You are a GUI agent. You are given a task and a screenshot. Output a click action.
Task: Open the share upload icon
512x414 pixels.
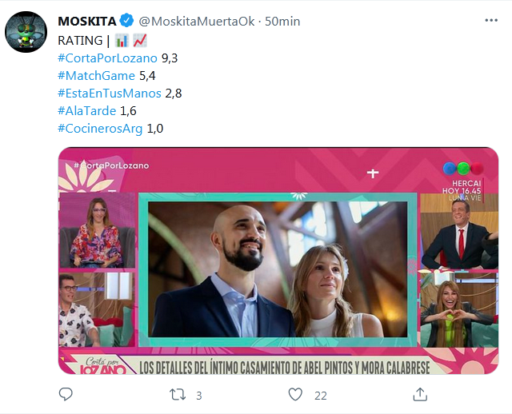pyautogui.click(x=420, y=395)
